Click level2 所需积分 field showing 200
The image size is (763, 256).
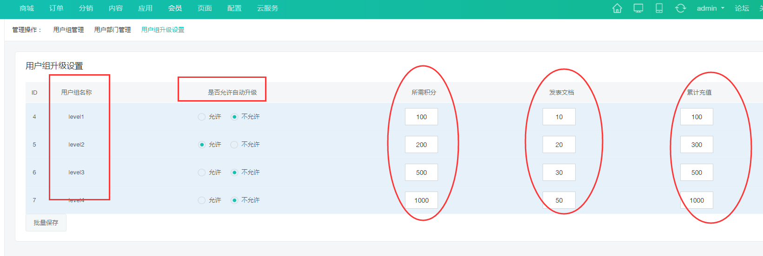point(421,145)
